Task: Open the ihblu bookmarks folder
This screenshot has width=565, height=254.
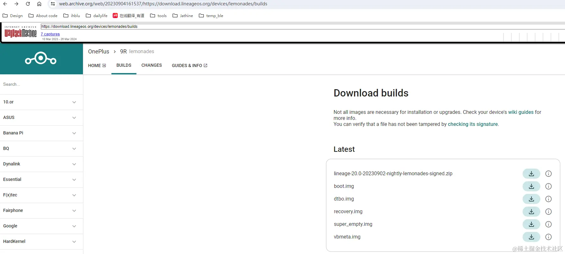Action: point(72,15)
